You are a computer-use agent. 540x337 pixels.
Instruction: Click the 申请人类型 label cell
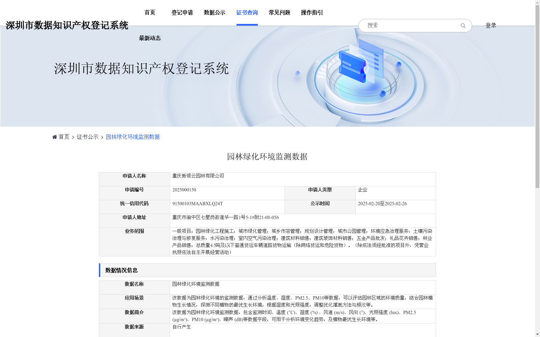(x=320, y=193)
